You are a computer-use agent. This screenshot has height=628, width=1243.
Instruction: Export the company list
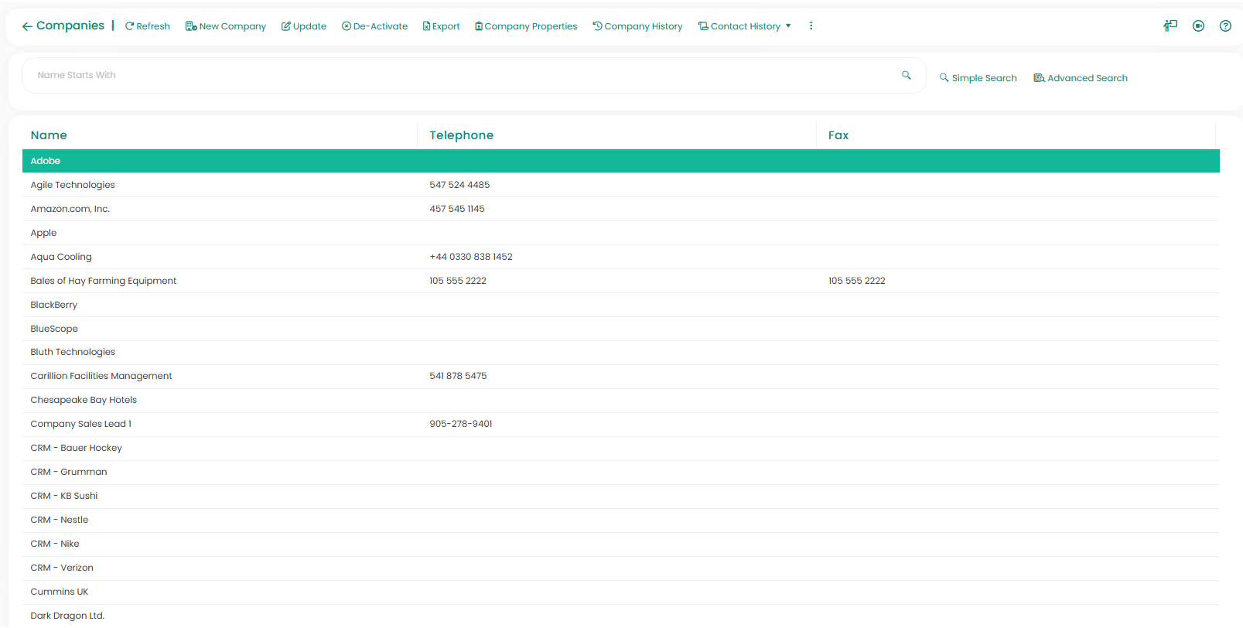pos(442,26)
